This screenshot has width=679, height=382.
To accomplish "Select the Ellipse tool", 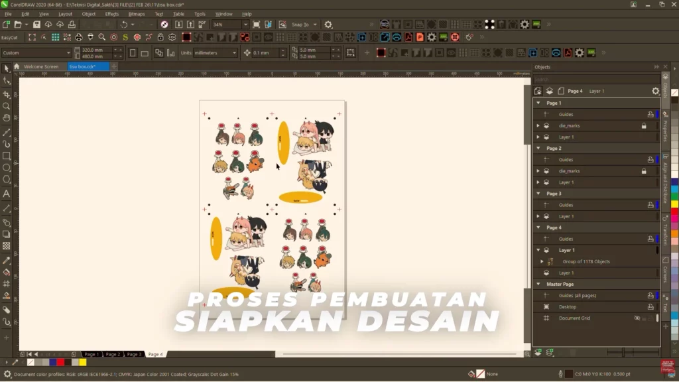I will (x=6, y=168).
